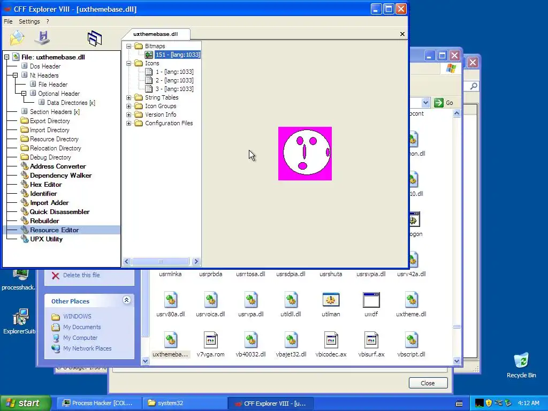
Task: Collapse the Nt Headers node
Action: click(15, 75)
